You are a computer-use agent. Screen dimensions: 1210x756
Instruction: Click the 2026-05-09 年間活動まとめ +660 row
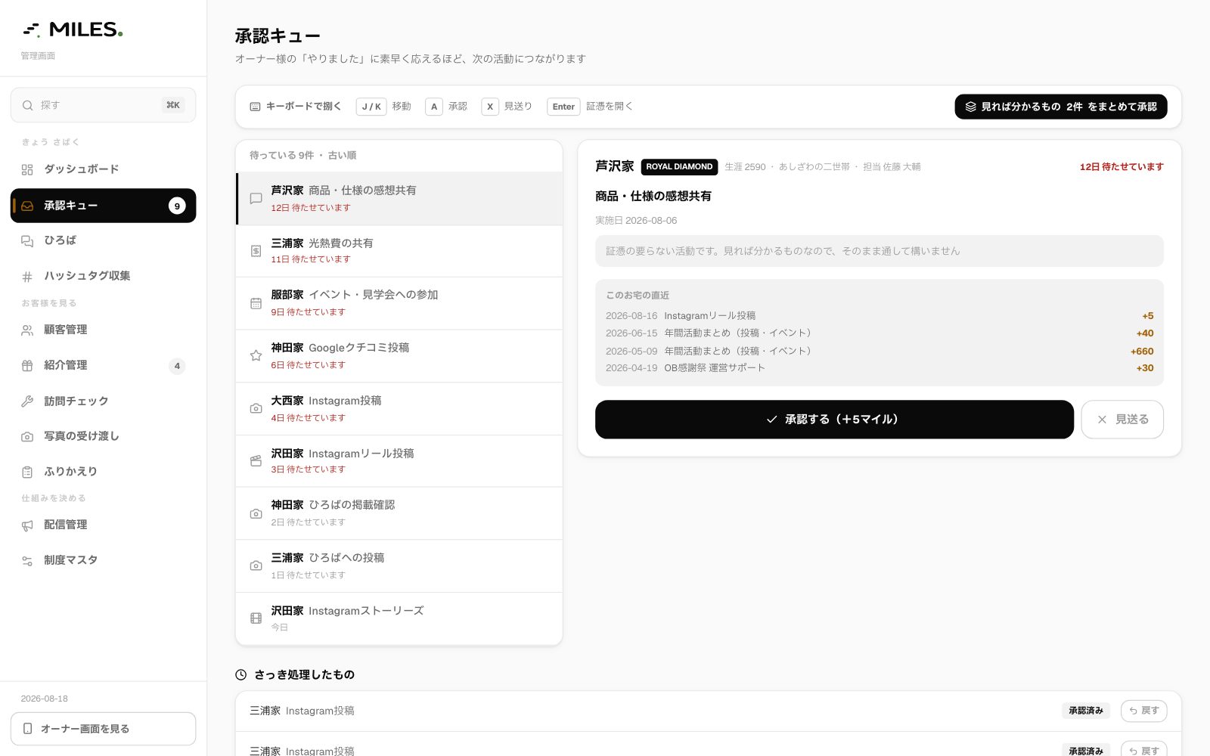click(x=880, y=351)
